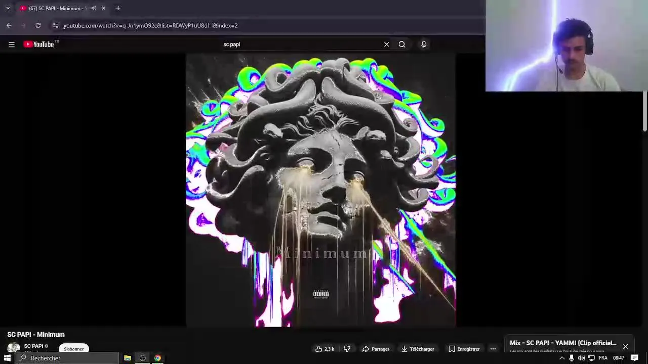The height and width of the screenshot is (364, 648).
Task: Open Chrome from the taskbar
Action: click(158, 358)
